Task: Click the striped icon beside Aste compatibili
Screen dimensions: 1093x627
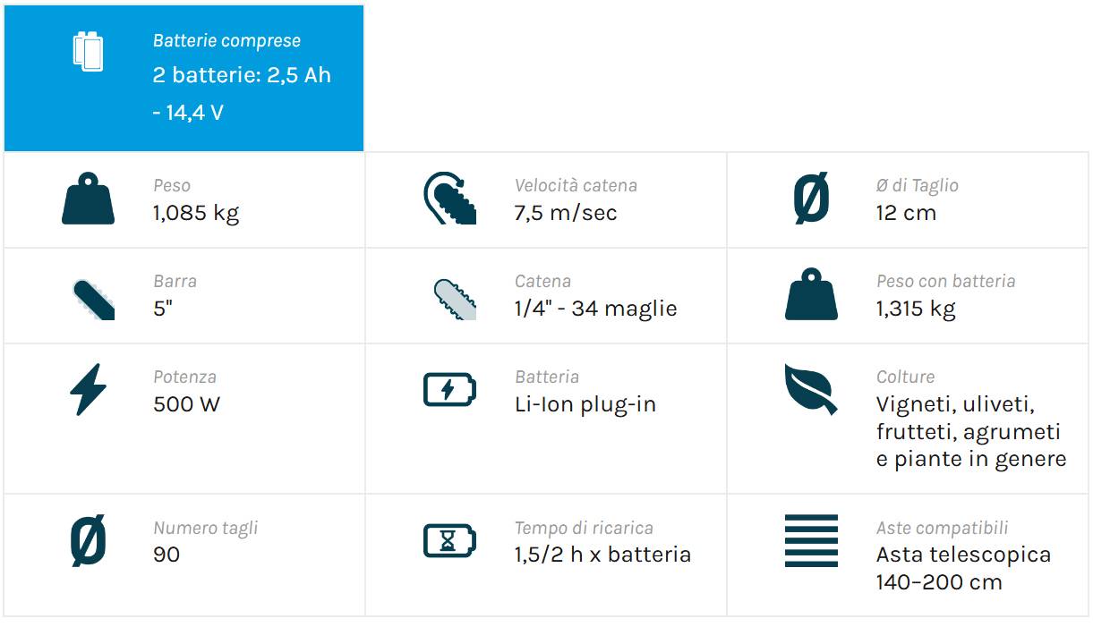Action: pos(811,540)
